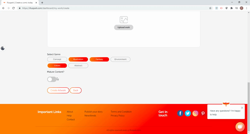The width and height of the screenshot is (250, 134).
Task: Open the Facebook social icon
Action: click(180, 113)
